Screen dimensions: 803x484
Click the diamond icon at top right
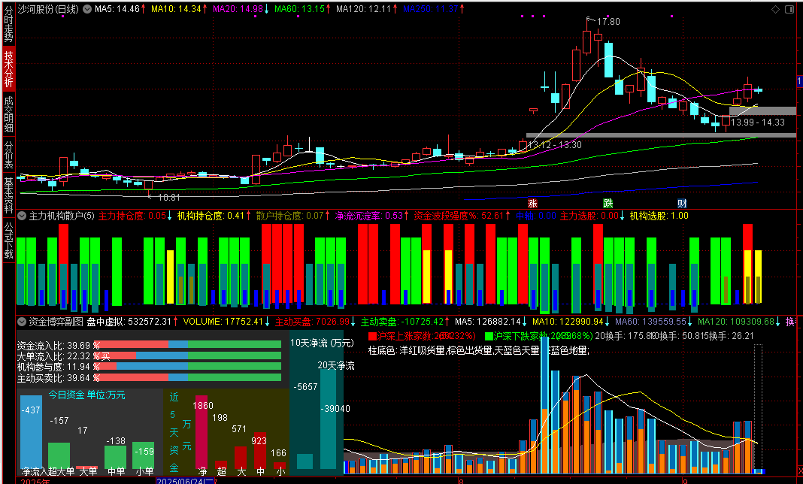[x=775, y=9]
